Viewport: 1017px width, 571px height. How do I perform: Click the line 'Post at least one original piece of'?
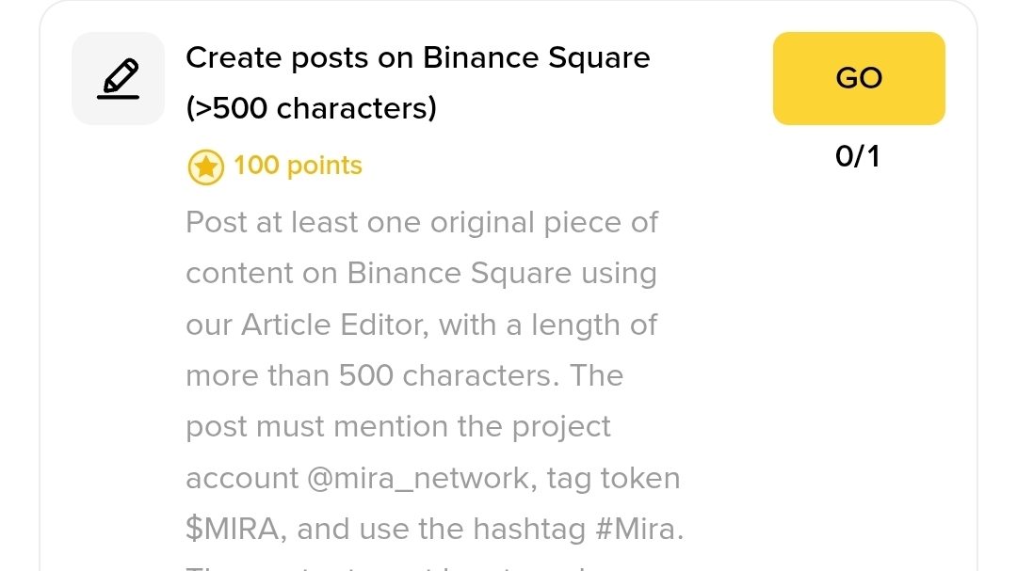coord(422,223)
